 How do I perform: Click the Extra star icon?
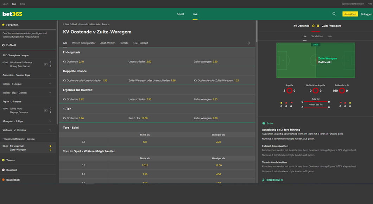(x=264, y=123)
